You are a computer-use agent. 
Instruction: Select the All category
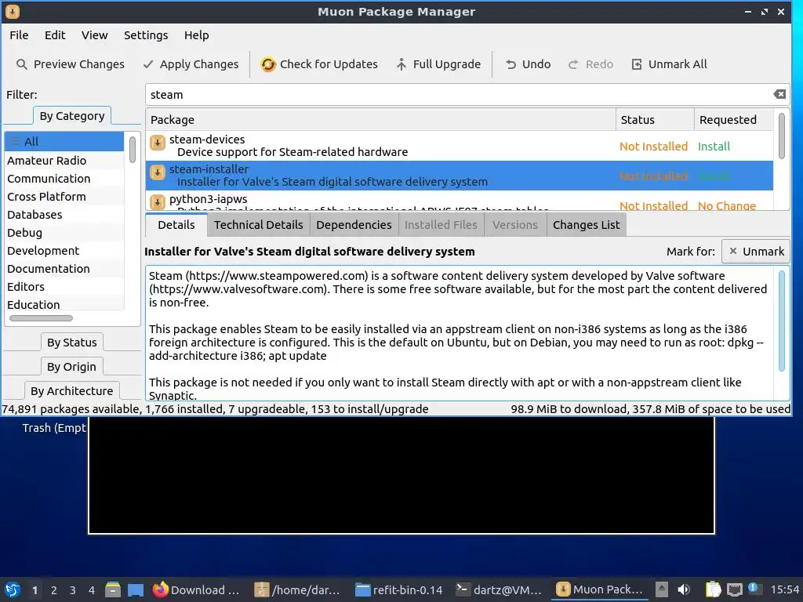click(64, 141)
